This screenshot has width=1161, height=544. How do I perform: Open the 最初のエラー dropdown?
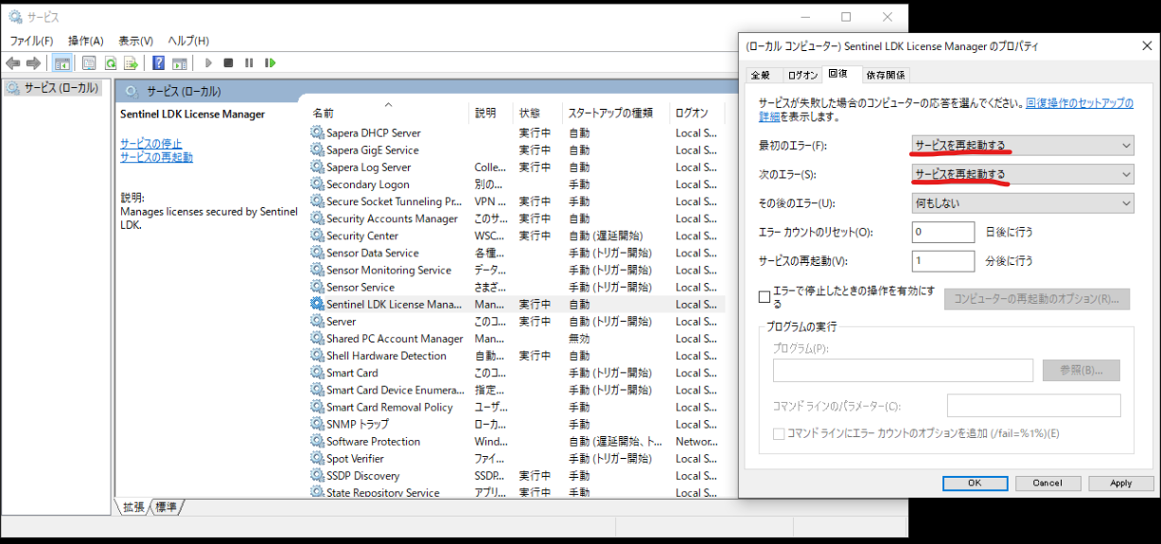1022,146
